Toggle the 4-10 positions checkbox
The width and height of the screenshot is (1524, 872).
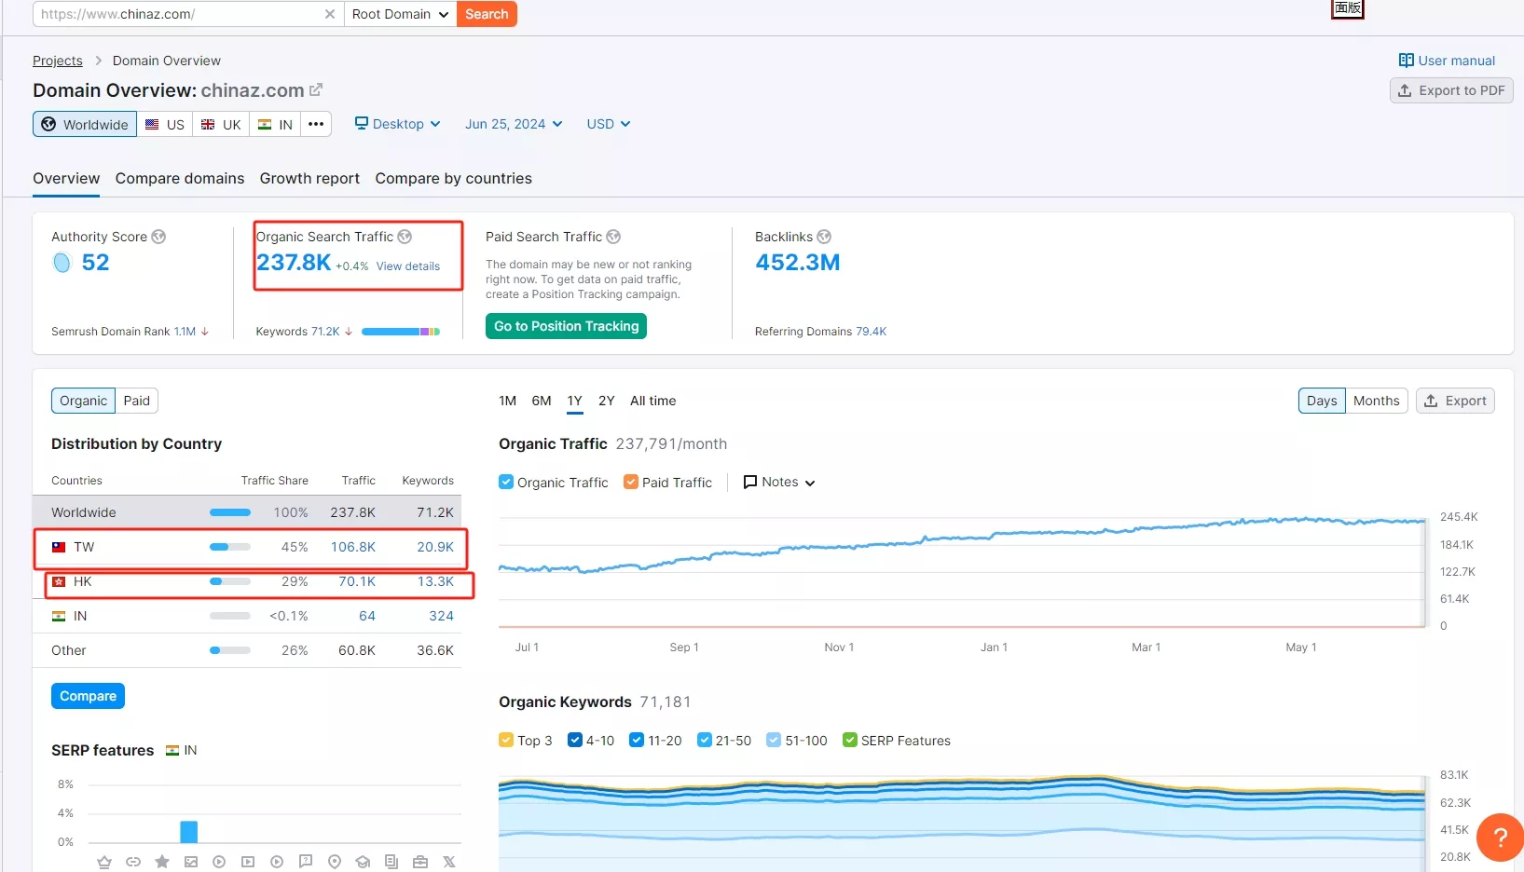[575, 740]
